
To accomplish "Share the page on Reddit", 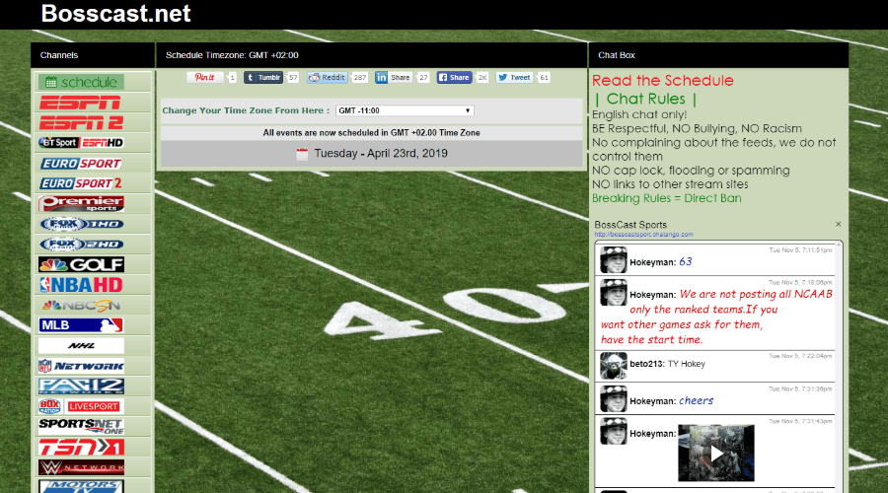I will click(x=327, y=77).
